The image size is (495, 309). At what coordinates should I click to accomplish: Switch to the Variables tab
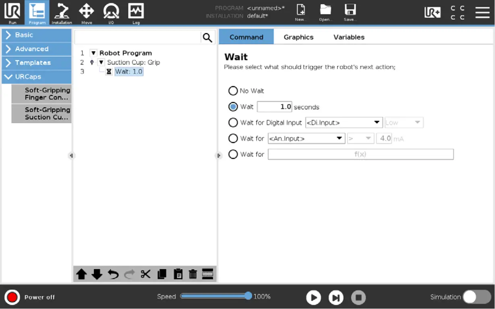pyautogui.click(x=349, y=37)
